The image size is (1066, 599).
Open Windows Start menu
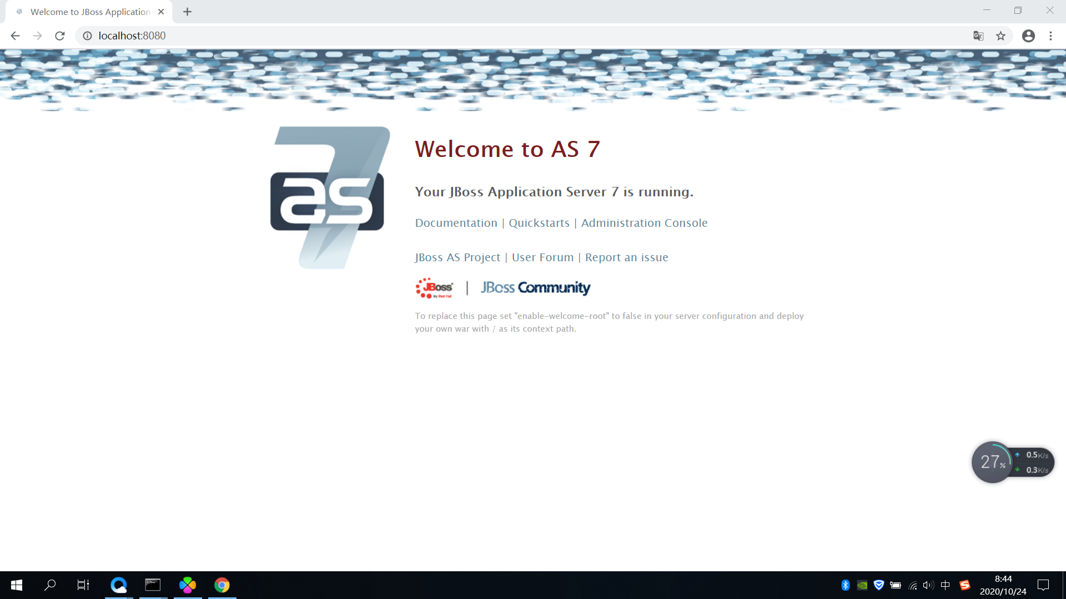(17, 585)
